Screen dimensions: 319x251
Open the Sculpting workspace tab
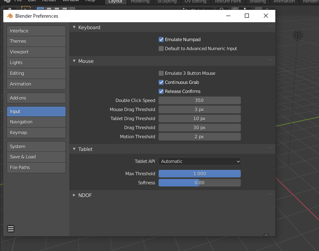pyautogui.click(x=167, y=2)
